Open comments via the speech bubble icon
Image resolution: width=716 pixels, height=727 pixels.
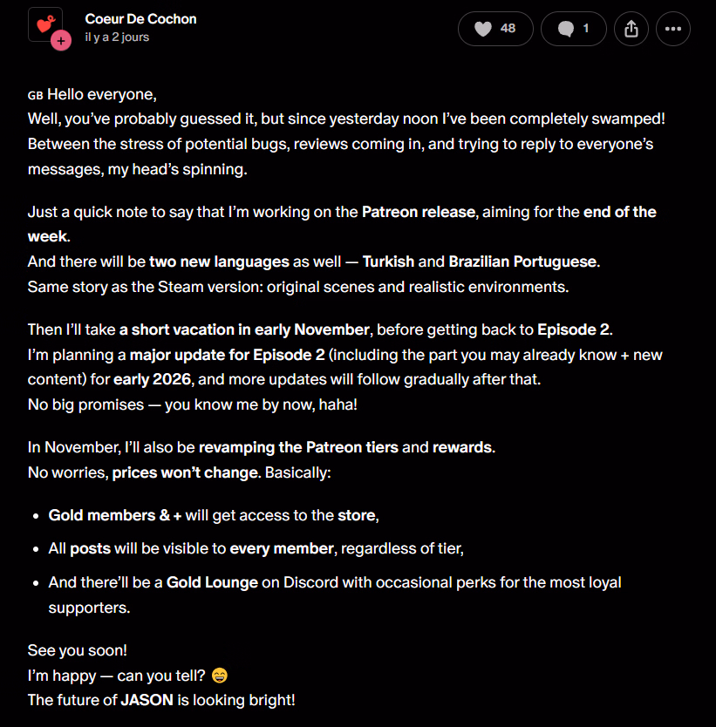point(566,29)
